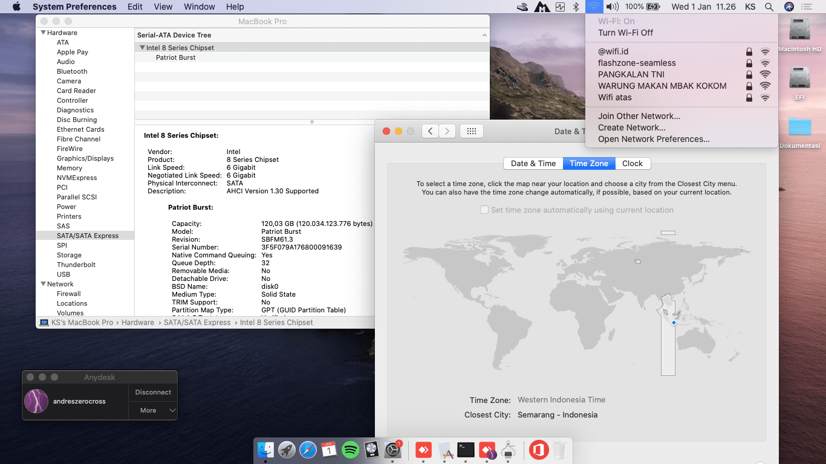Image resolution: width=826 pixels, height=464 pixels.
Task: Open the Help menu
Action: [235, 7]
